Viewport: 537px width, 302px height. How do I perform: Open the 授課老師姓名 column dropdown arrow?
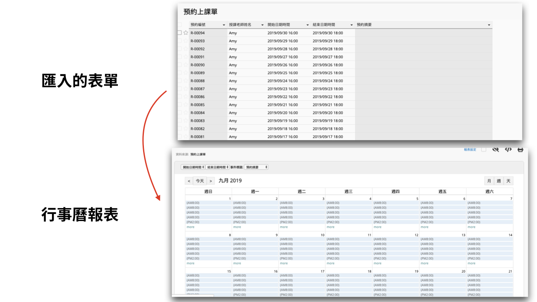click(263, 25)
